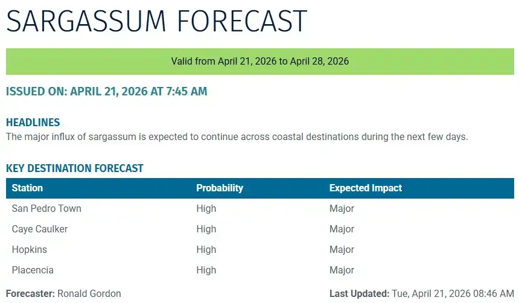519x303 pixels.
Task: Click the Headlines section heading
Action: [x=33, y=123]
